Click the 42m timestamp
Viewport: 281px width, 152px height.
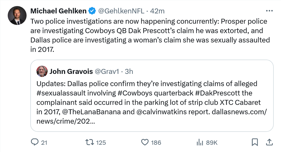158,11
